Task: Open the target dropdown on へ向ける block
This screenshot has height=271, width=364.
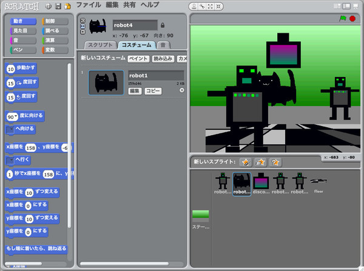Action: point(10,129)
